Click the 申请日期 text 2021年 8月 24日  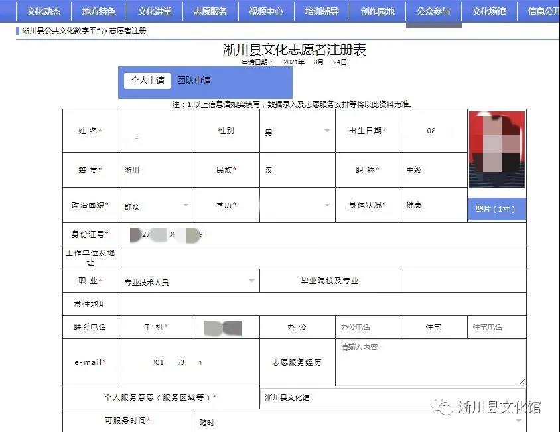pyautogui.click(x=315, y=62)
